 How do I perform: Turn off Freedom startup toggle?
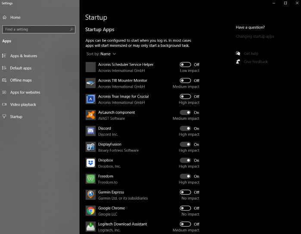pyautogui.click(x=185, y=176)
